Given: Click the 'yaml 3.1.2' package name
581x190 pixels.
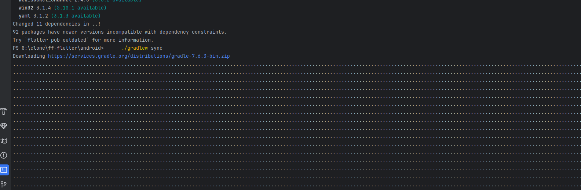Looking at the screenshot, I should 33,16.
